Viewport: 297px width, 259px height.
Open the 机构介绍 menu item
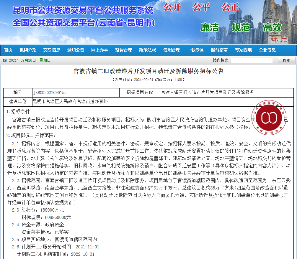(x=28, y=50)
